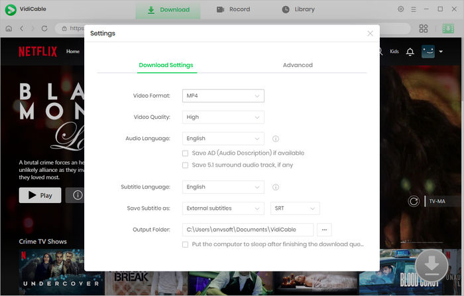Click the Save Subtitle as label

tap(148, 208)
